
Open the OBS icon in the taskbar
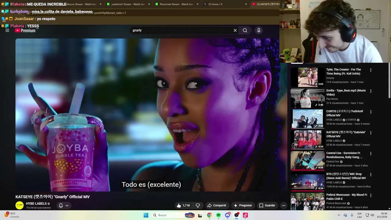click(x=236, y=215)
